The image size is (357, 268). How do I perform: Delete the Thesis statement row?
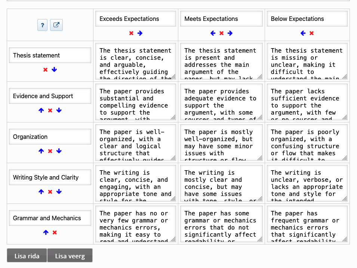pos(46,69)
